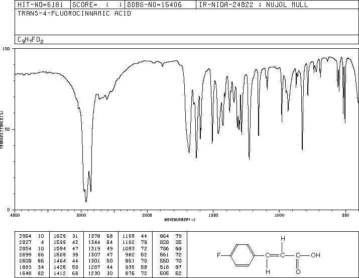Click the 100 transmittance axis tick label
The height and width of the screenshot is (278, 359).
pos(6,49)
